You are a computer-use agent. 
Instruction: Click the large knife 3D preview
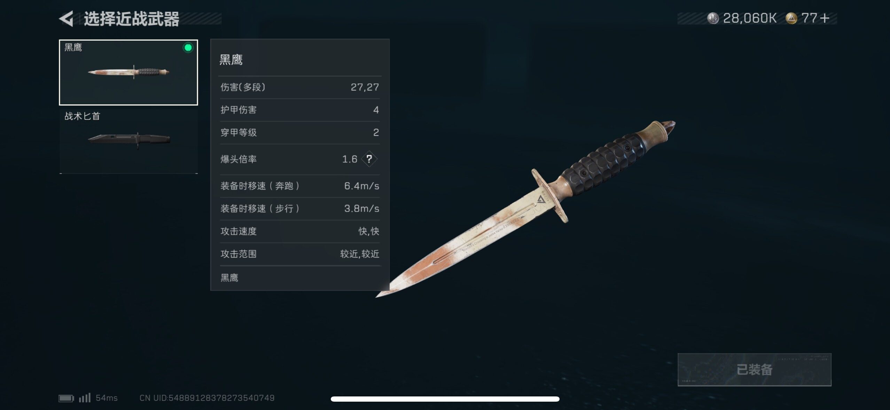click(526, 209)
